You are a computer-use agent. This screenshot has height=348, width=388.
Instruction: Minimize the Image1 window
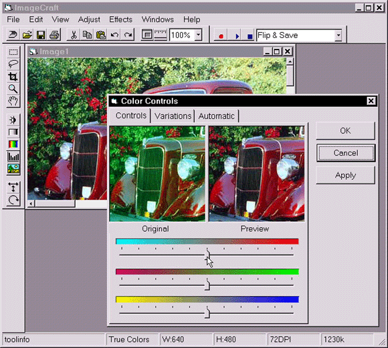point(267,51)
